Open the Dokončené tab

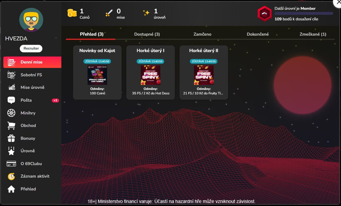point(258,34)
